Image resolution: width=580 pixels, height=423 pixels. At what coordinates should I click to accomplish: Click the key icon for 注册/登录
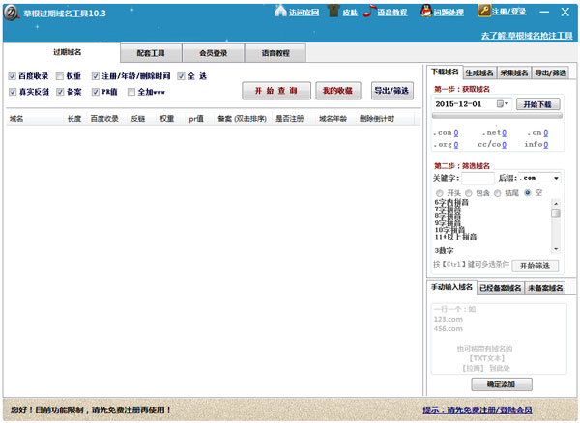[x=484, y=11]
